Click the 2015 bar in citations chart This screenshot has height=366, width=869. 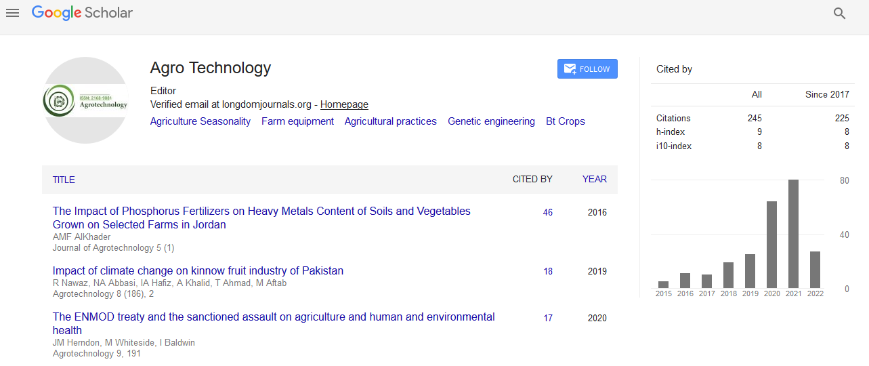663,285
